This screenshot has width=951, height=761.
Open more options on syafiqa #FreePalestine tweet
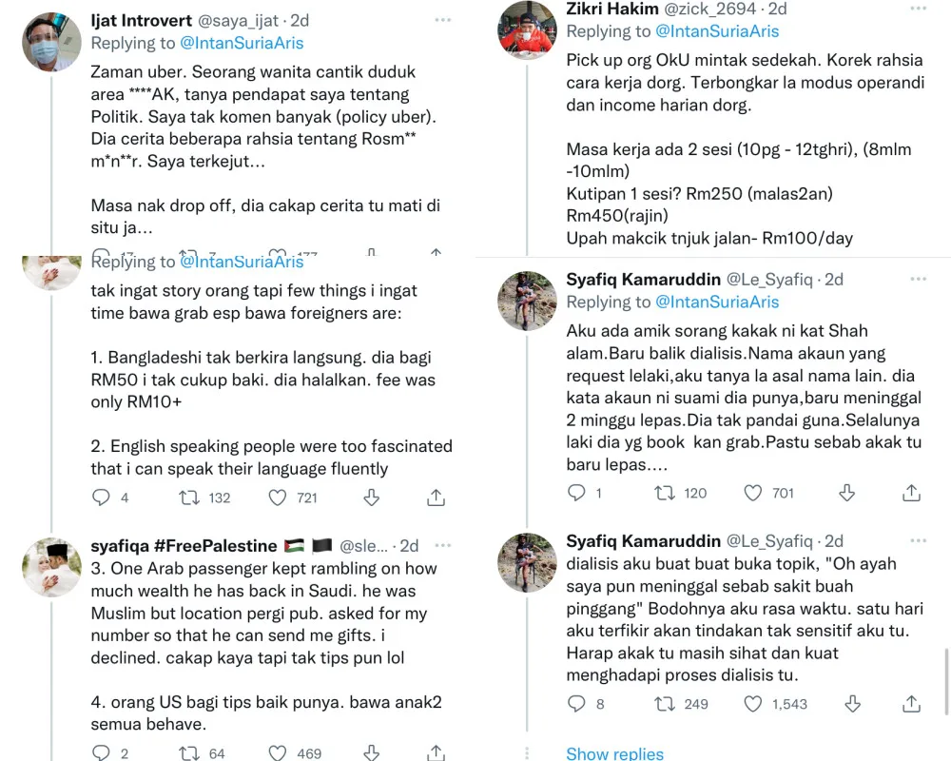click(442, 545)
